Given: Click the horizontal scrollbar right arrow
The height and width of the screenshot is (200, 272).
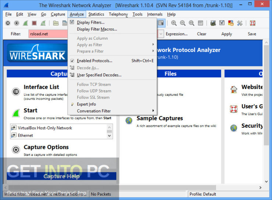Looking at the screenshot, I should (x=260, y=187).
